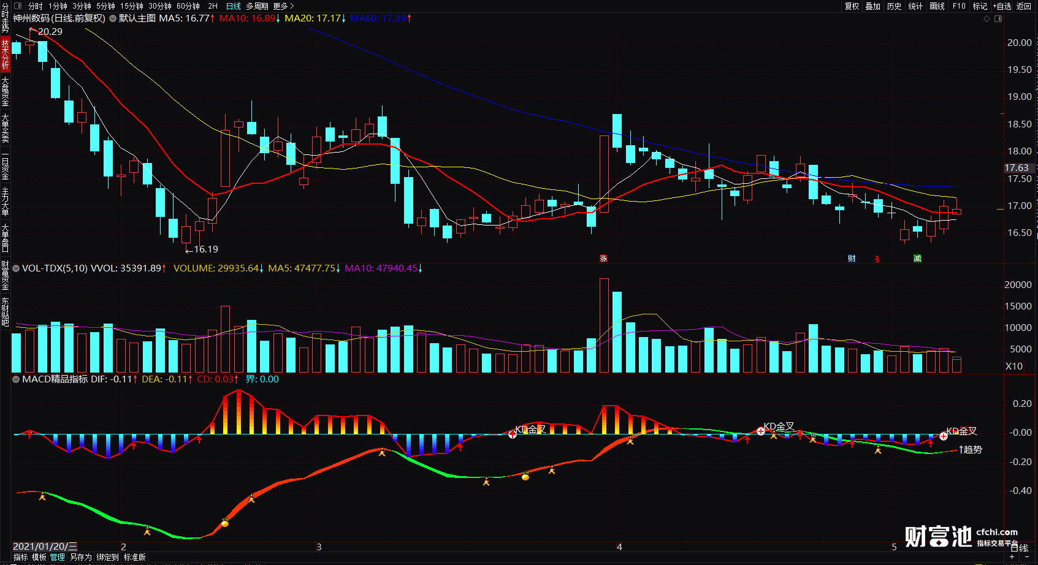Expand the MACD精品指标 indicator dropdown
The width and height of the screenshot is (1038, 565).
[16, 379]
